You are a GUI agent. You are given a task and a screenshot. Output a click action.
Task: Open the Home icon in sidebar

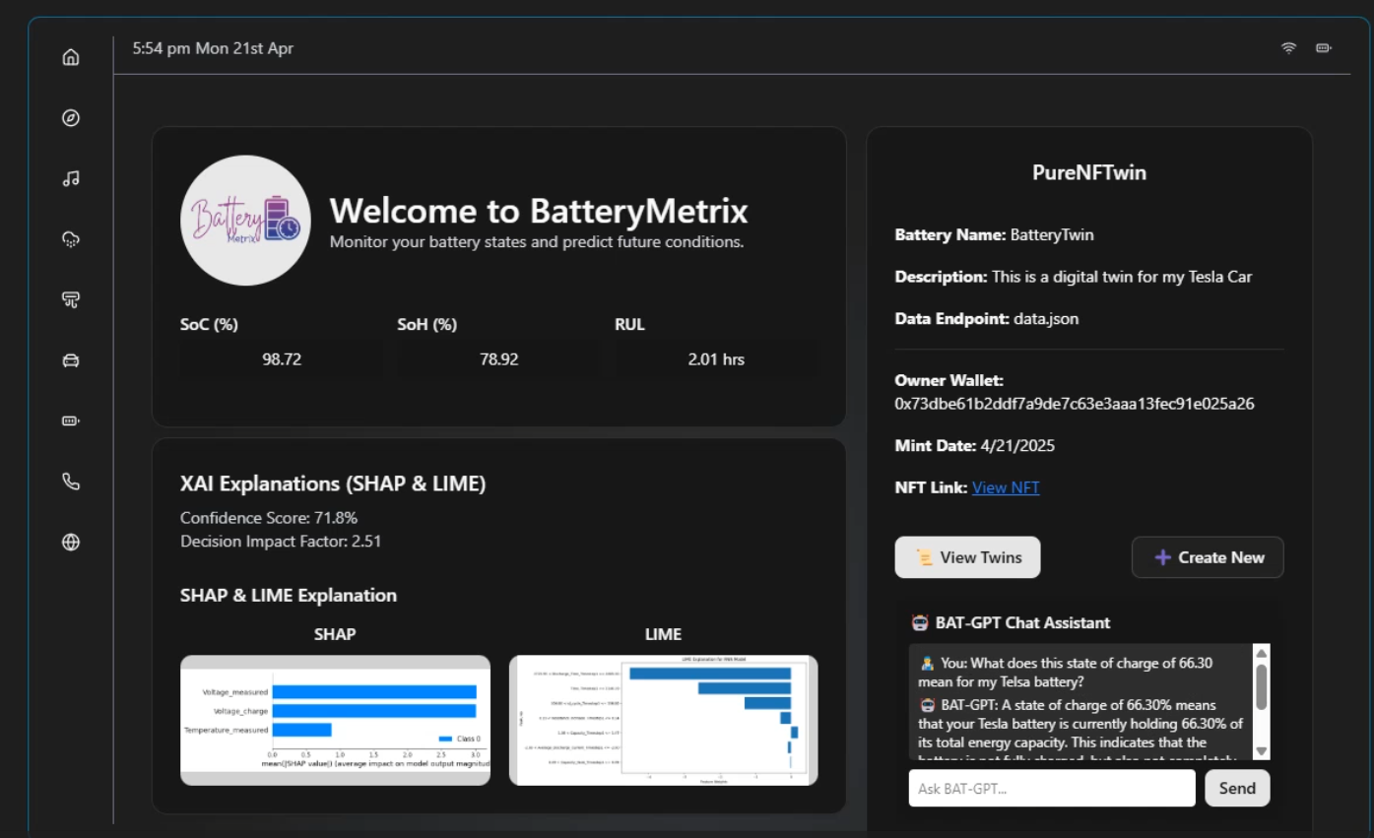point(71,57)
